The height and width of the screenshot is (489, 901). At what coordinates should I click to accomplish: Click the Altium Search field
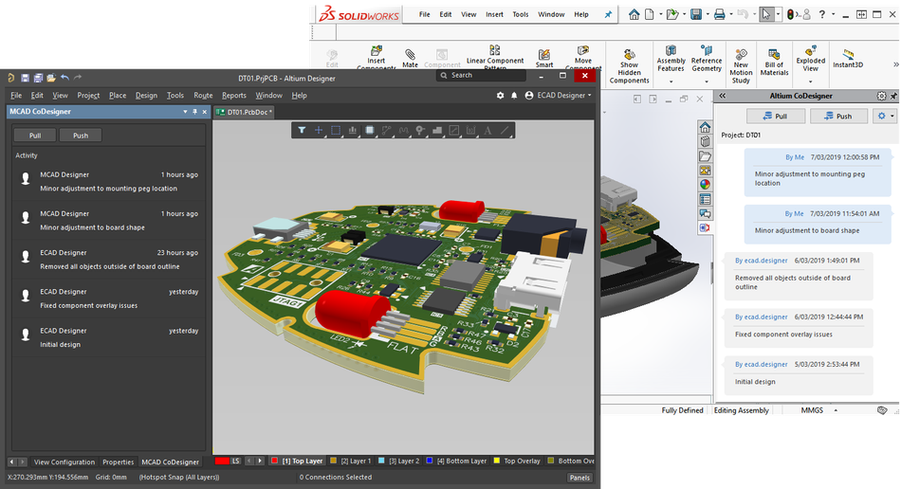pyautogui.click(x=482, y=75)
